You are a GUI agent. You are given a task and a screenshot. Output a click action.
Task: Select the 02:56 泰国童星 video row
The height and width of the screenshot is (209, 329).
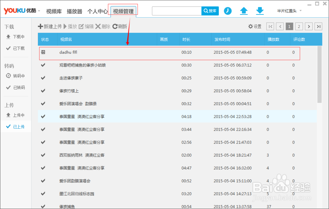[177, 142]
